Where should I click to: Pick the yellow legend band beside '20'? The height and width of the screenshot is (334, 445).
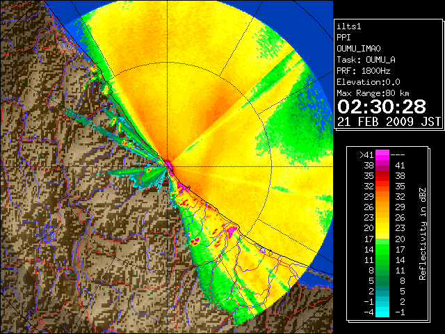tap(382, 228)
